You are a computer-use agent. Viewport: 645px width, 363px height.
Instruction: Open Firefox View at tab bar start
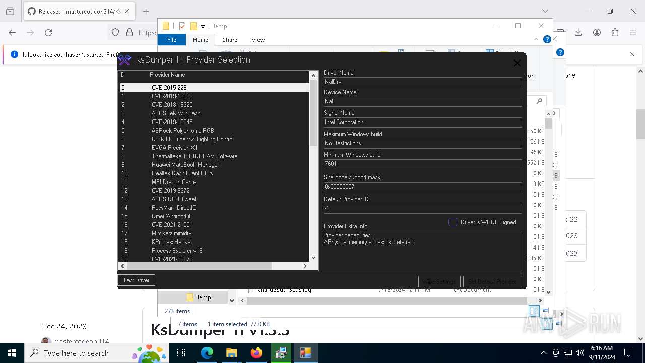pyautogui.click(x=10, y=11)
